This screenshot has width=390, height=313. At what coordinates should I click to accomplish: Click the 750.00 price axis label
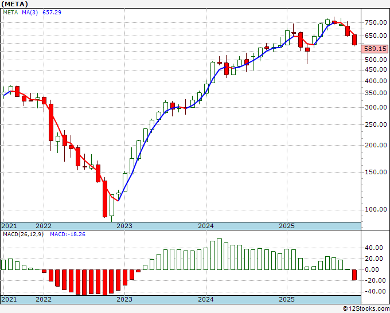tap(376, 22)
